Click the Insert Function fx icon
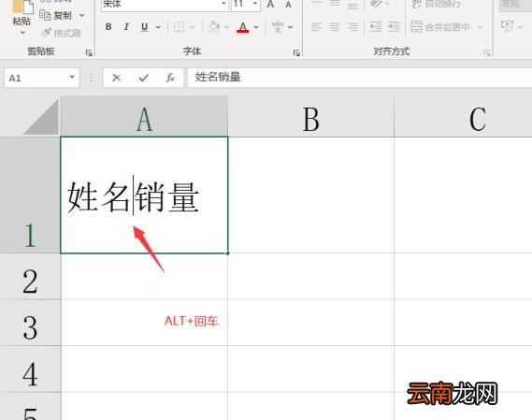The width and height of the screenshot is (532, 420). [x=170, y=78]
